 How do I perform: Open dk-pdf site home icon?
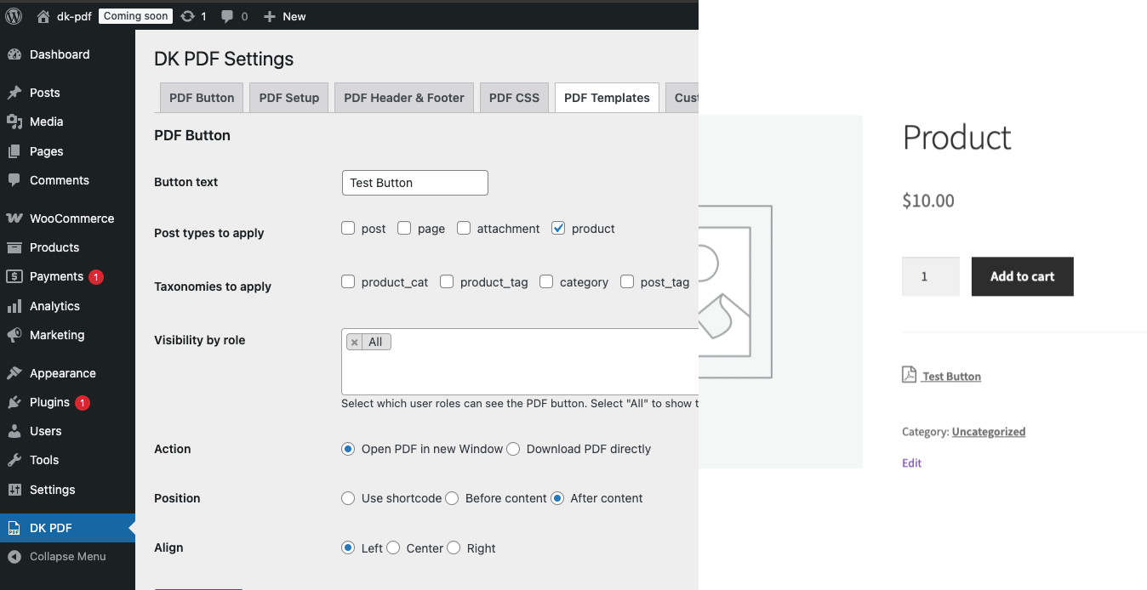pos(43,16)
